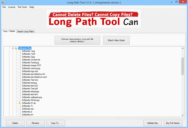This screenshot has height=128, width=188.
Task: Click the file icon of Softpedia Test.doc
Action: pyautogui.click(x=19, y=80)
